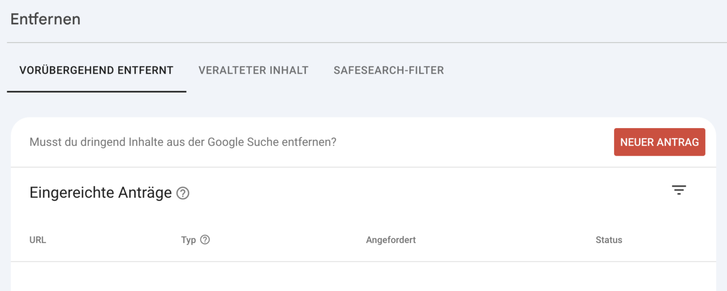Click the help icon next to Eingereichte Anträge
The width and height of the screenshot is (727, 291).
click(183, 193)
